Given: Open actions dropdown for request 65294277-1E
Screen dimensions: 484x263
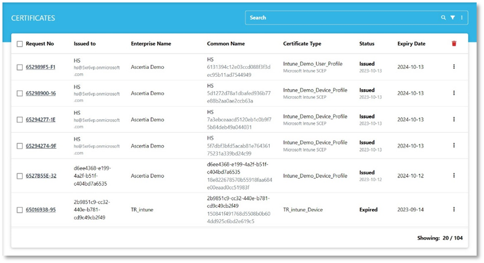Looking at the screenshot, I should click(x=454, y=119).
